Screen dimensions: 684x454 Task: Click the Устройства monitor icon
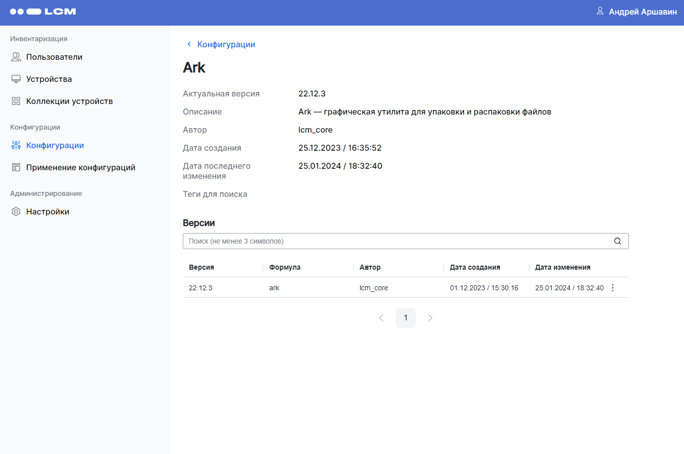pos(16,79)
